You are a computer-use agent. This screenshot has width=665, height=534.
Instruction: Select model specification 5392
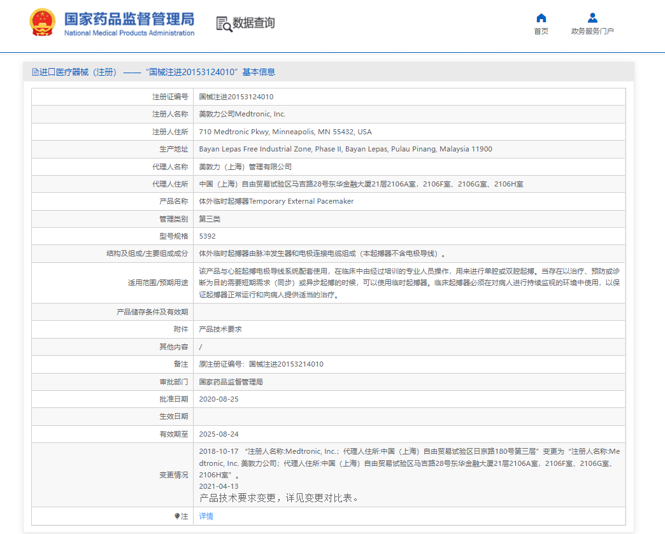click(208, 237)
